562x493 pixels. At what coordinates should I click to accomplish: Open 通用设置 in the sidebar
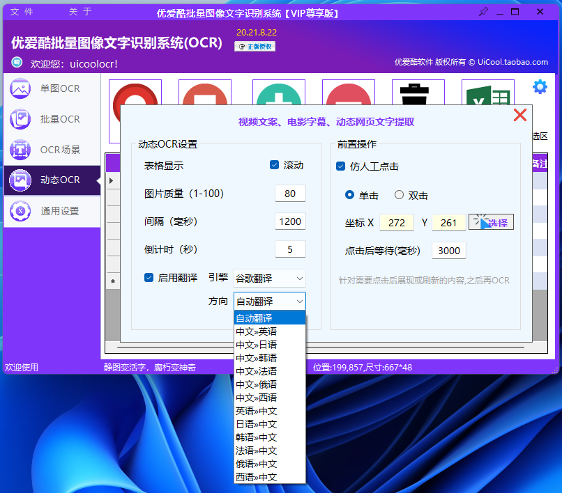click(52, 211)
